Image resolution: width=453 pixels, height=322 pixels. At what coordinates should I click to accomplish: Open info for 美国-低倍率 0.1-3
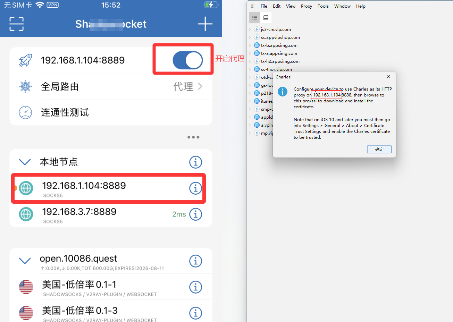tap(196, 313)
